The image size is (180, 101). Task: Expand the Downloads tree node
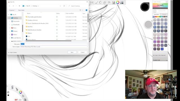pyautogui.click(x=10, y=25)
